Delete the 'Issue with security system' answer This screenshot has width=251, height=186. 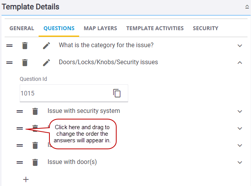pos(35,111)
